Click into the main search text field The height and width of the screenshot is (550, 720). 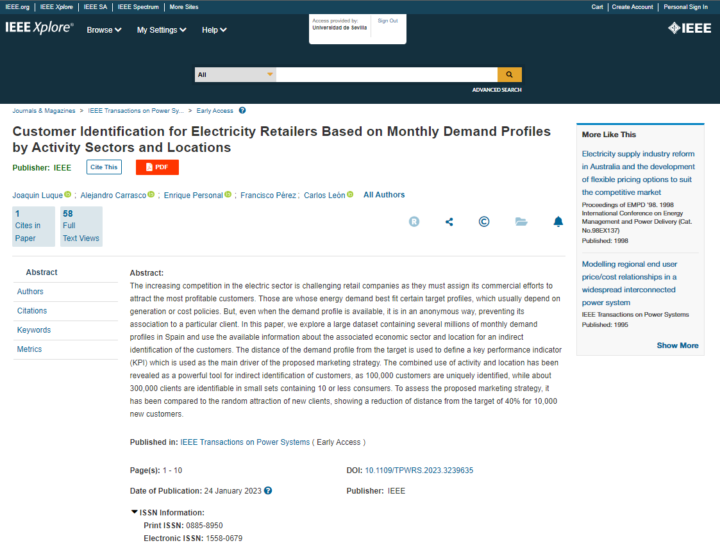click(387, 74)
